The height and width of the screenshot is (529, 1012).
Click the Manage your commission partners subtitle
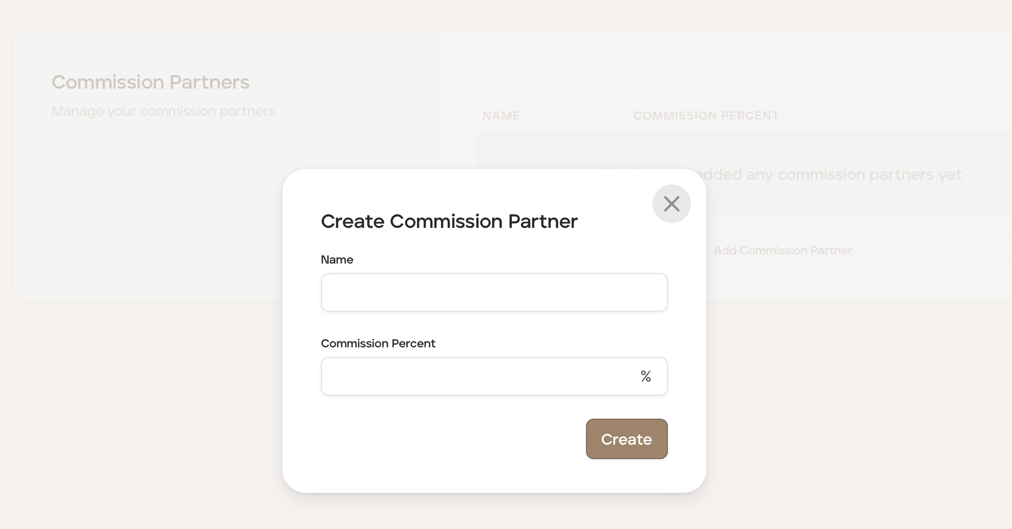(163, 111)
